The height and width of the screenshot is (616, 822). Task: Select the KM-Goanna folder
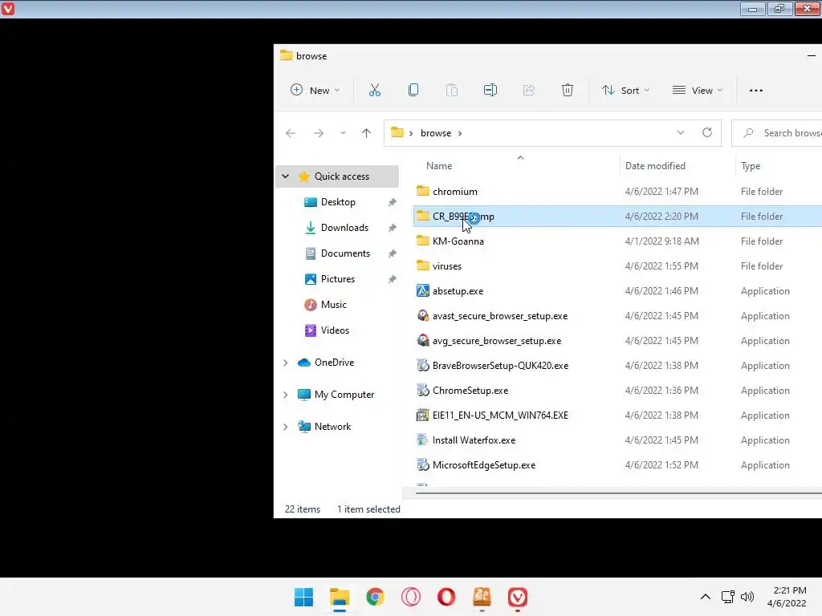click(458, 241)
